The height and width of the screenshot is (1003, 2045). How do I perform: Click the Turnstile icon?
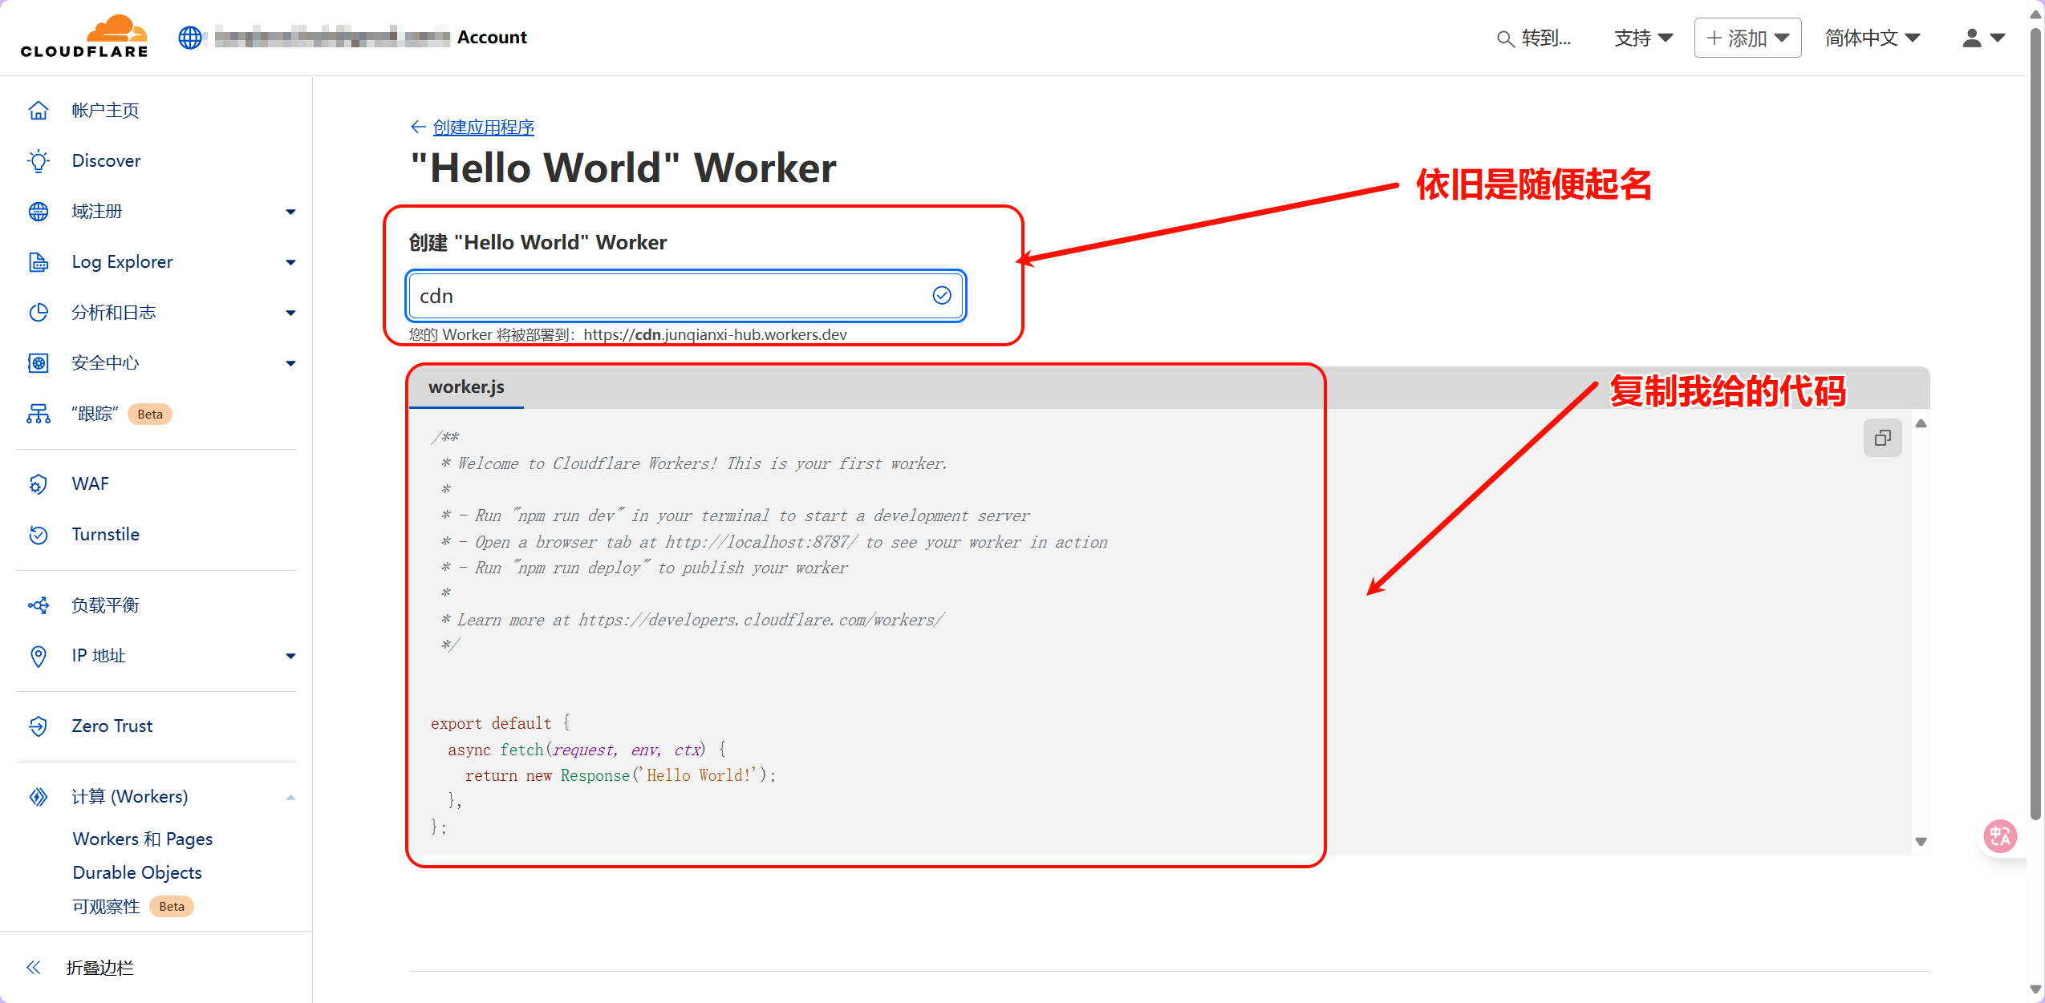coord(39,535)
